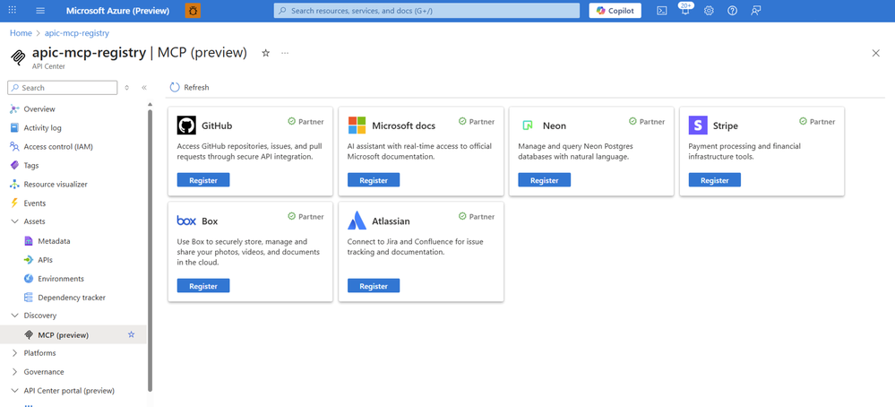Click the sidebar expand/collapse all arrows
Screen dimensions: 895x407
tap(126, 88)
